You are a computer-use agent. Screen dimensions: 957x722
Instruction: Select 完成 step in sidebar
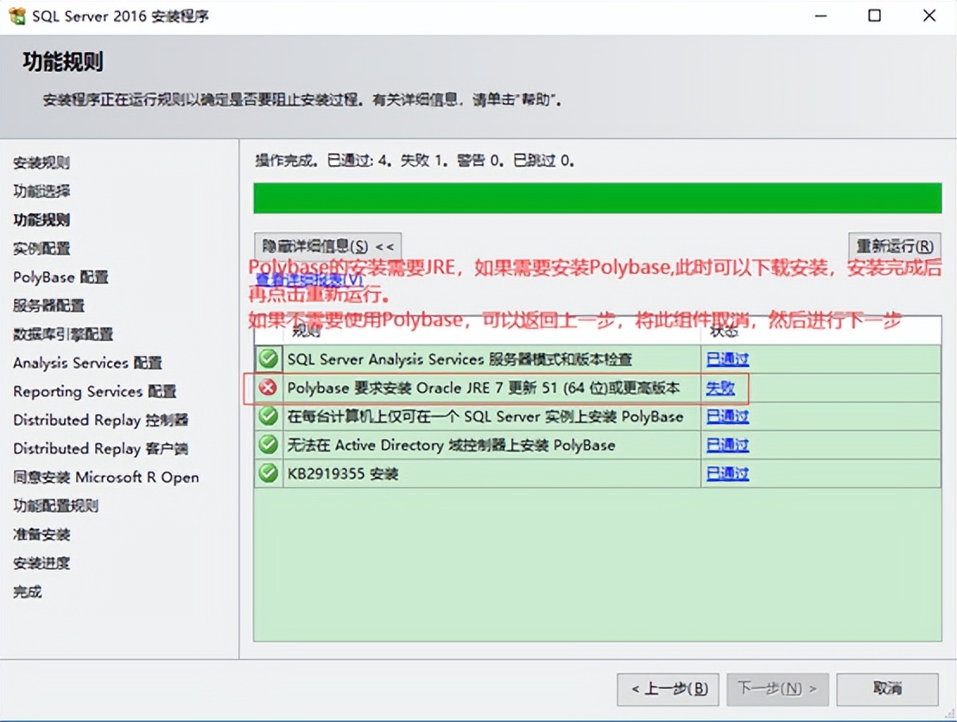click(28, 592)
